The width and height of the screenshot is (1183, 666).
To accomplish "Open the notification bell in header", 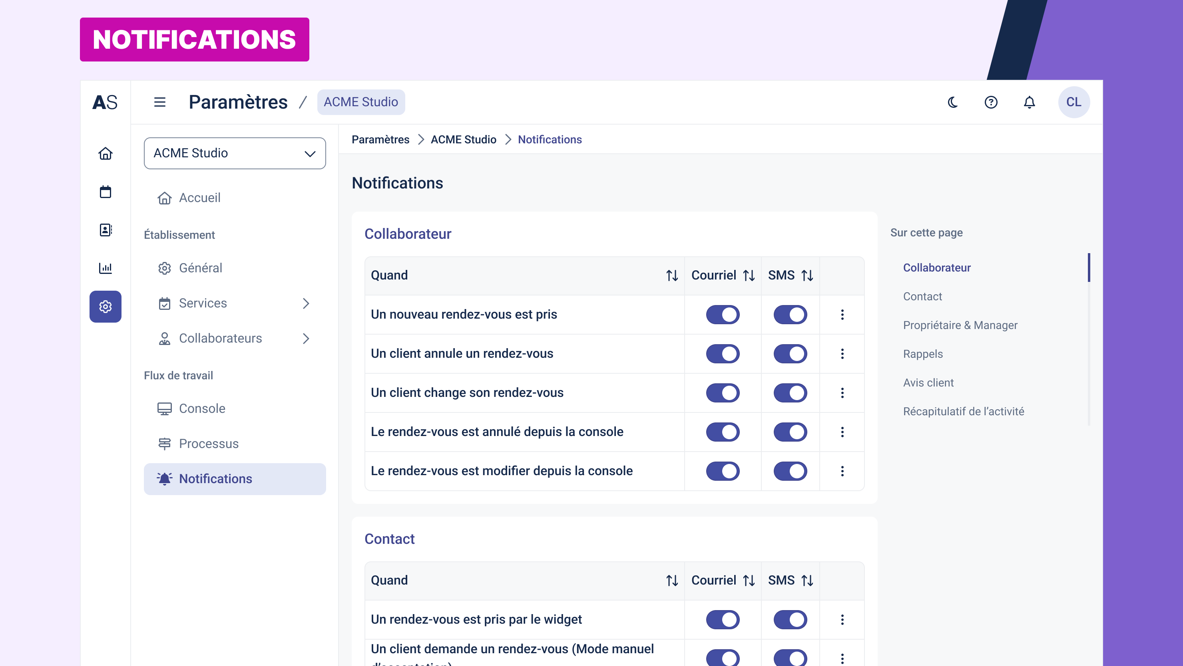I will (x=1029, y=102).
